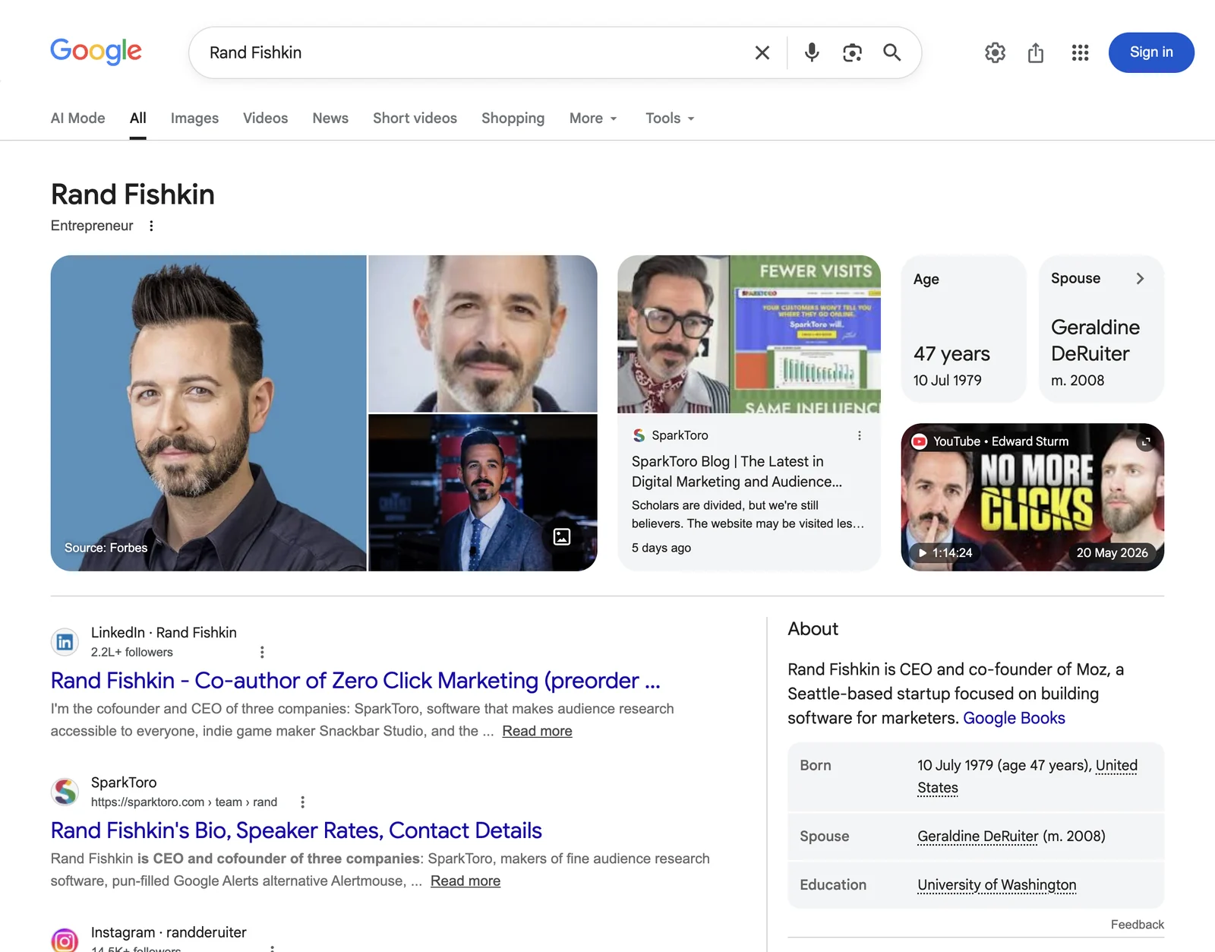Click SparkToro favicon in search result
Screen dimensions: 1215x952
[x=65, y=792]
